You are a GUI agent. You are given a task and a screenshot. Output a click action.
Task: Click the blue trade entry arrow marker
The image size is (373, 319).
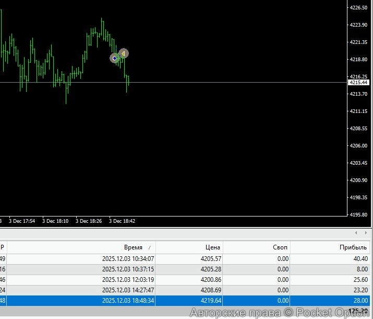click(x=114, y=58)
